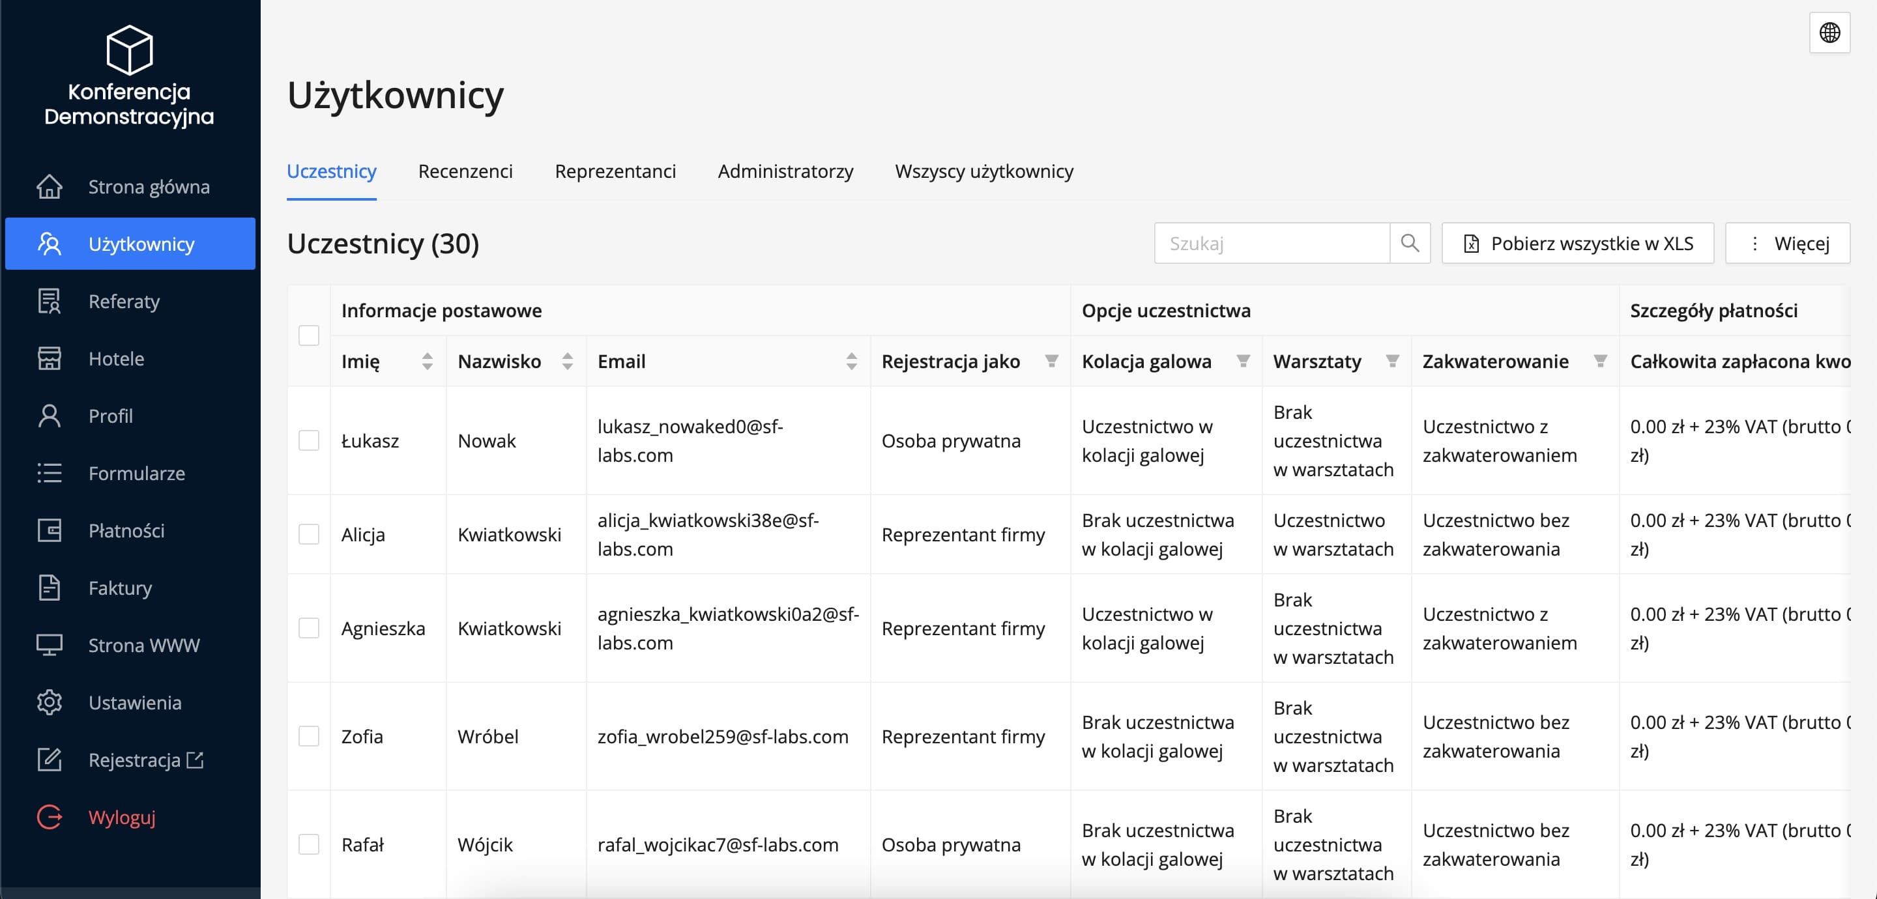Viewport: 1877px width, 899px height.
Task: Click the papers icon beside Referaty
Action: 50,301
